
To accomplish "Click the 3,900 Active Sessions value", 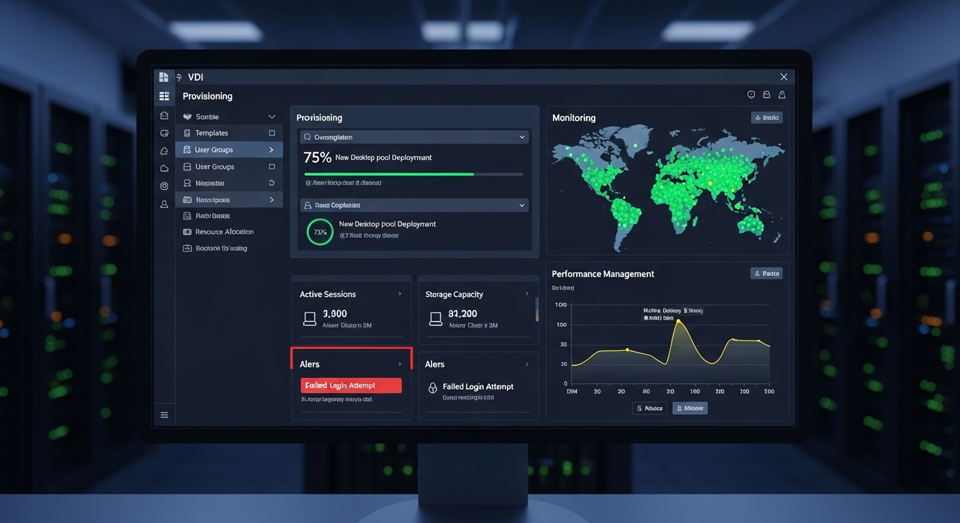I will pyautogui.click(x=335, y=314).
